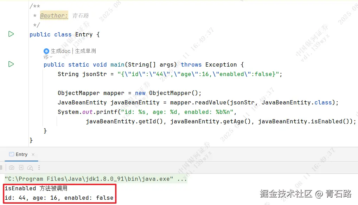Click the 'String jsonStr' variable declaration
The image size is (358, 205).
click(82, 74)
